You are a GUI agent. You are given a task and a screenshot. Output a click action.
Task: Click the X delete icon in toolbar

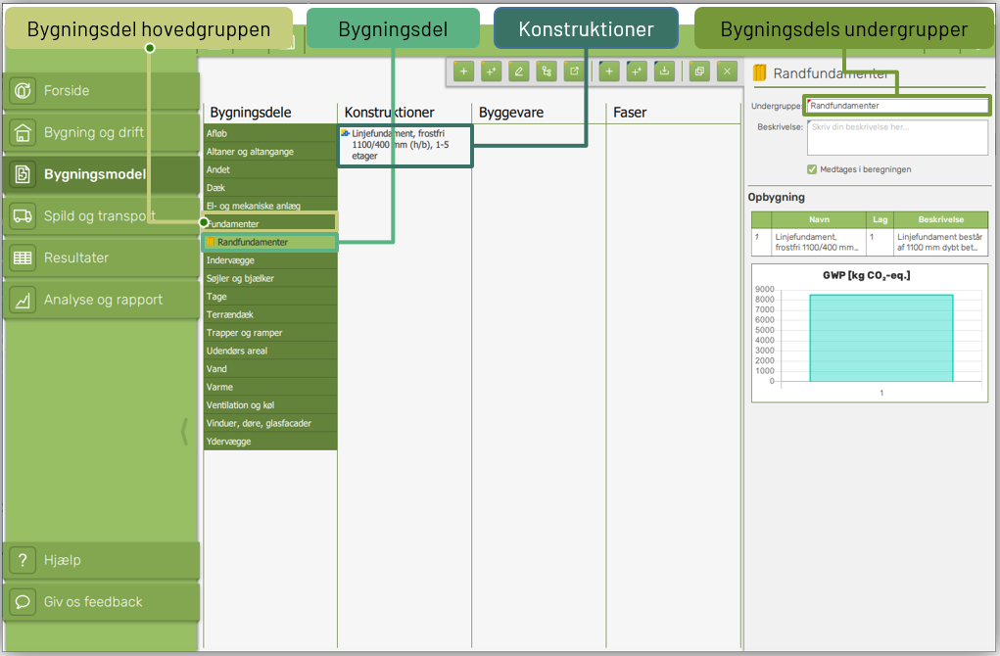(726, 71)
